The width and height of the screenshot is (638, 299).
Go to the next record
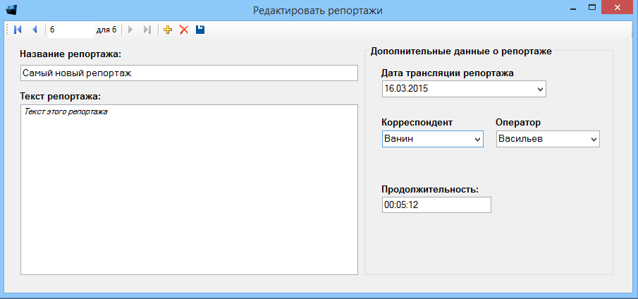coord(130,30)
